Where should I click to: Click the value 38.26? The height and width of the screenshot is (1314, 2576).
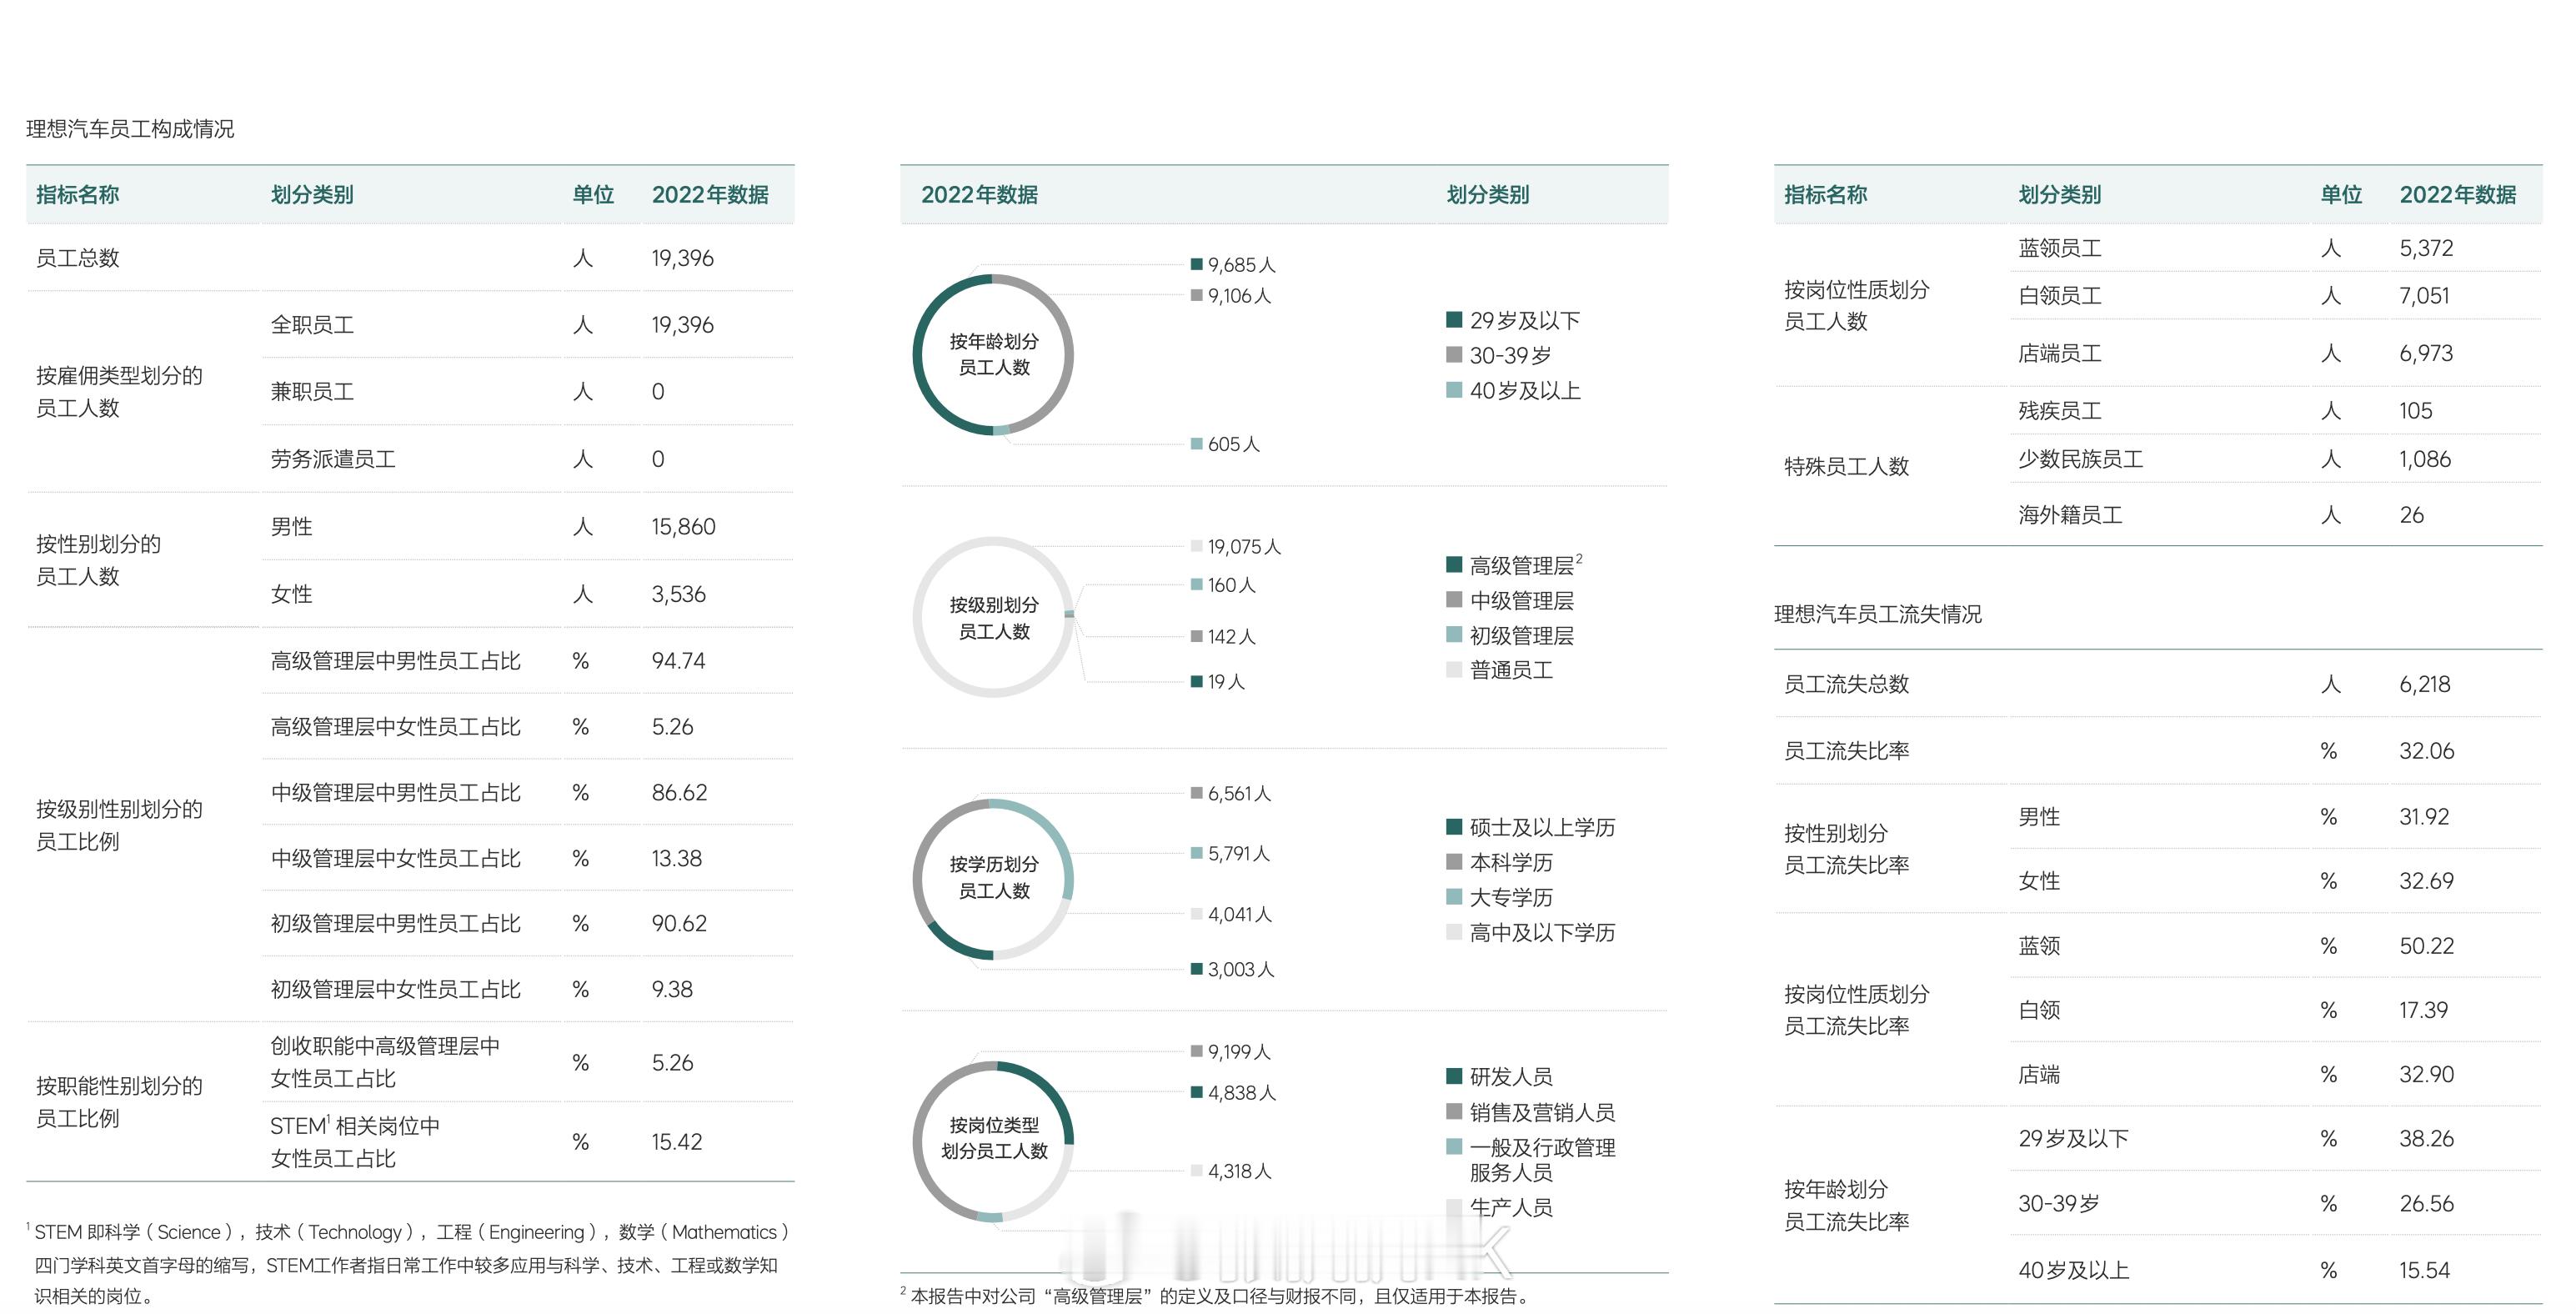tap(2427, 1139)
